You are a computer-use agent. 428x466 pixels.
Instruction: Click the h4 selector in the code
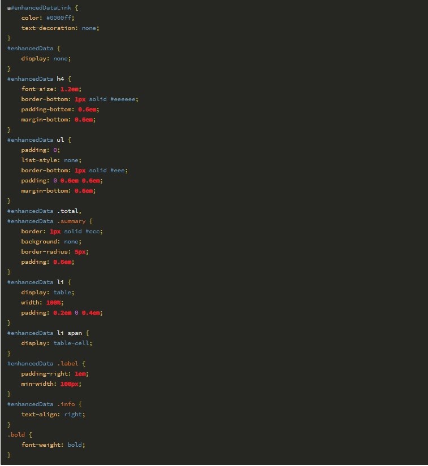[x=60, y=79]
